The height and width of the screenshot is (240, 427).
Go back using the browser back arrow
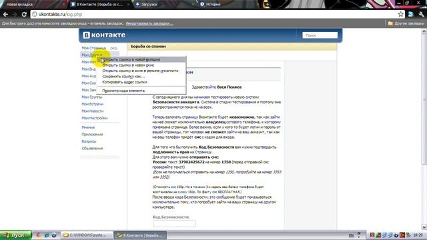5,15
